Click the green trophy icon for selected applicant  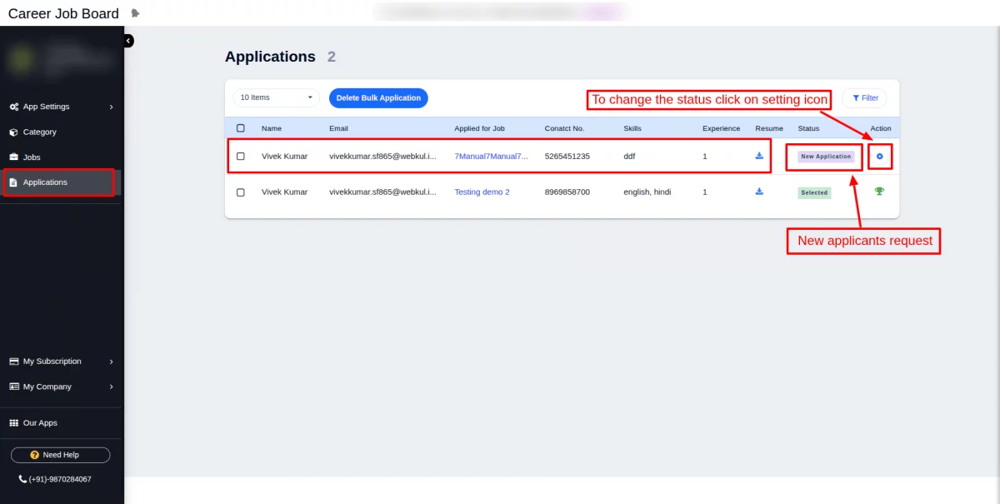coord(879,192)
